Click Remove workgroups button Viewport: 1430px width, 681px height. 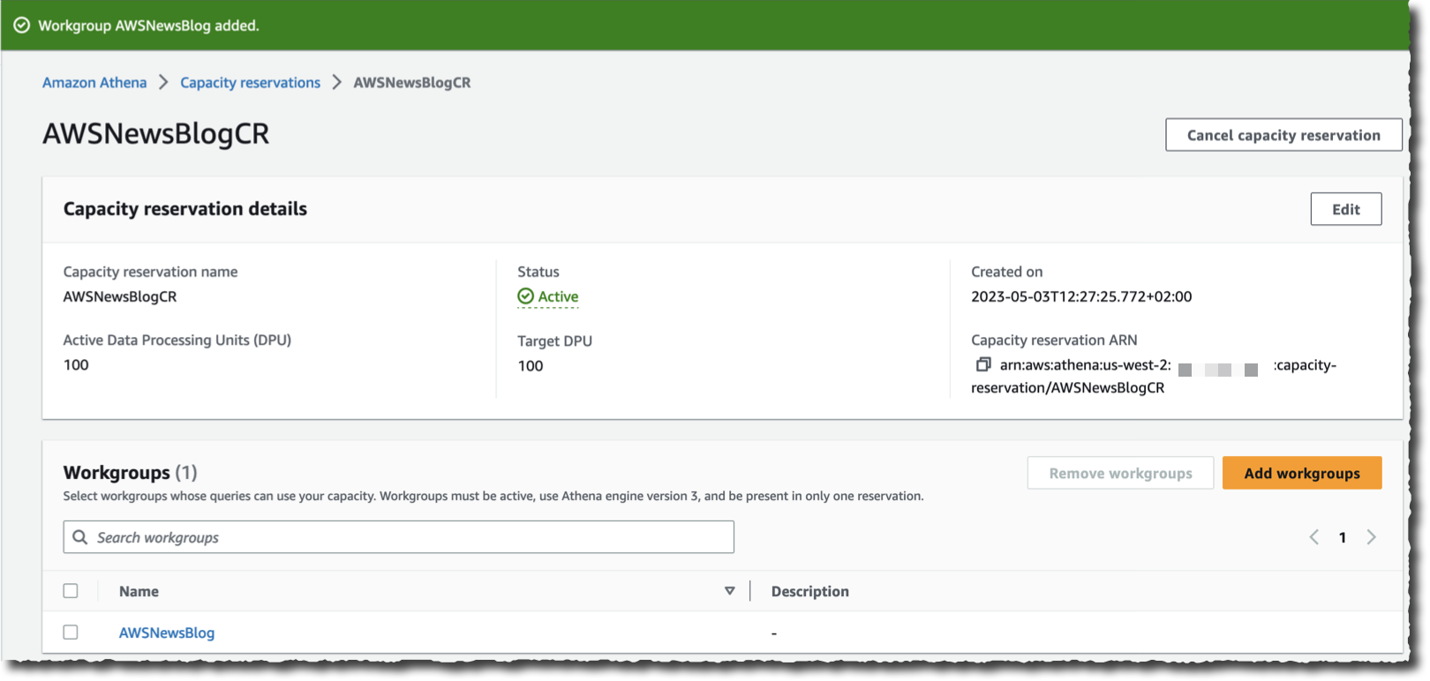(x=1120, y=473)
